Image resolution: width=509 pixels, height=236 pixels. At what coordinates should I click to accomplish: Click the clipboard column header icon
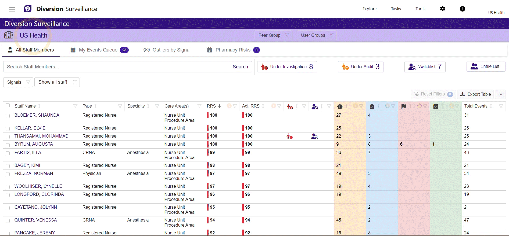click(372, 106)
